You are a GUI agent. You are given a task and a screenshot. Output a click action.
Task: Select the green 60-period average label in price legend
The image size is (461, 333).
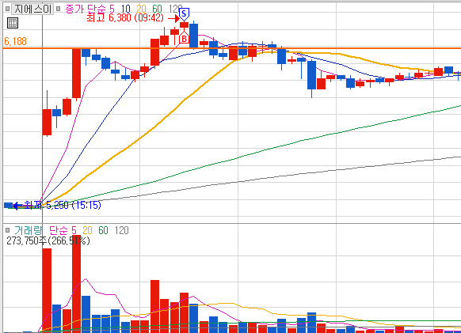point(158,9)
